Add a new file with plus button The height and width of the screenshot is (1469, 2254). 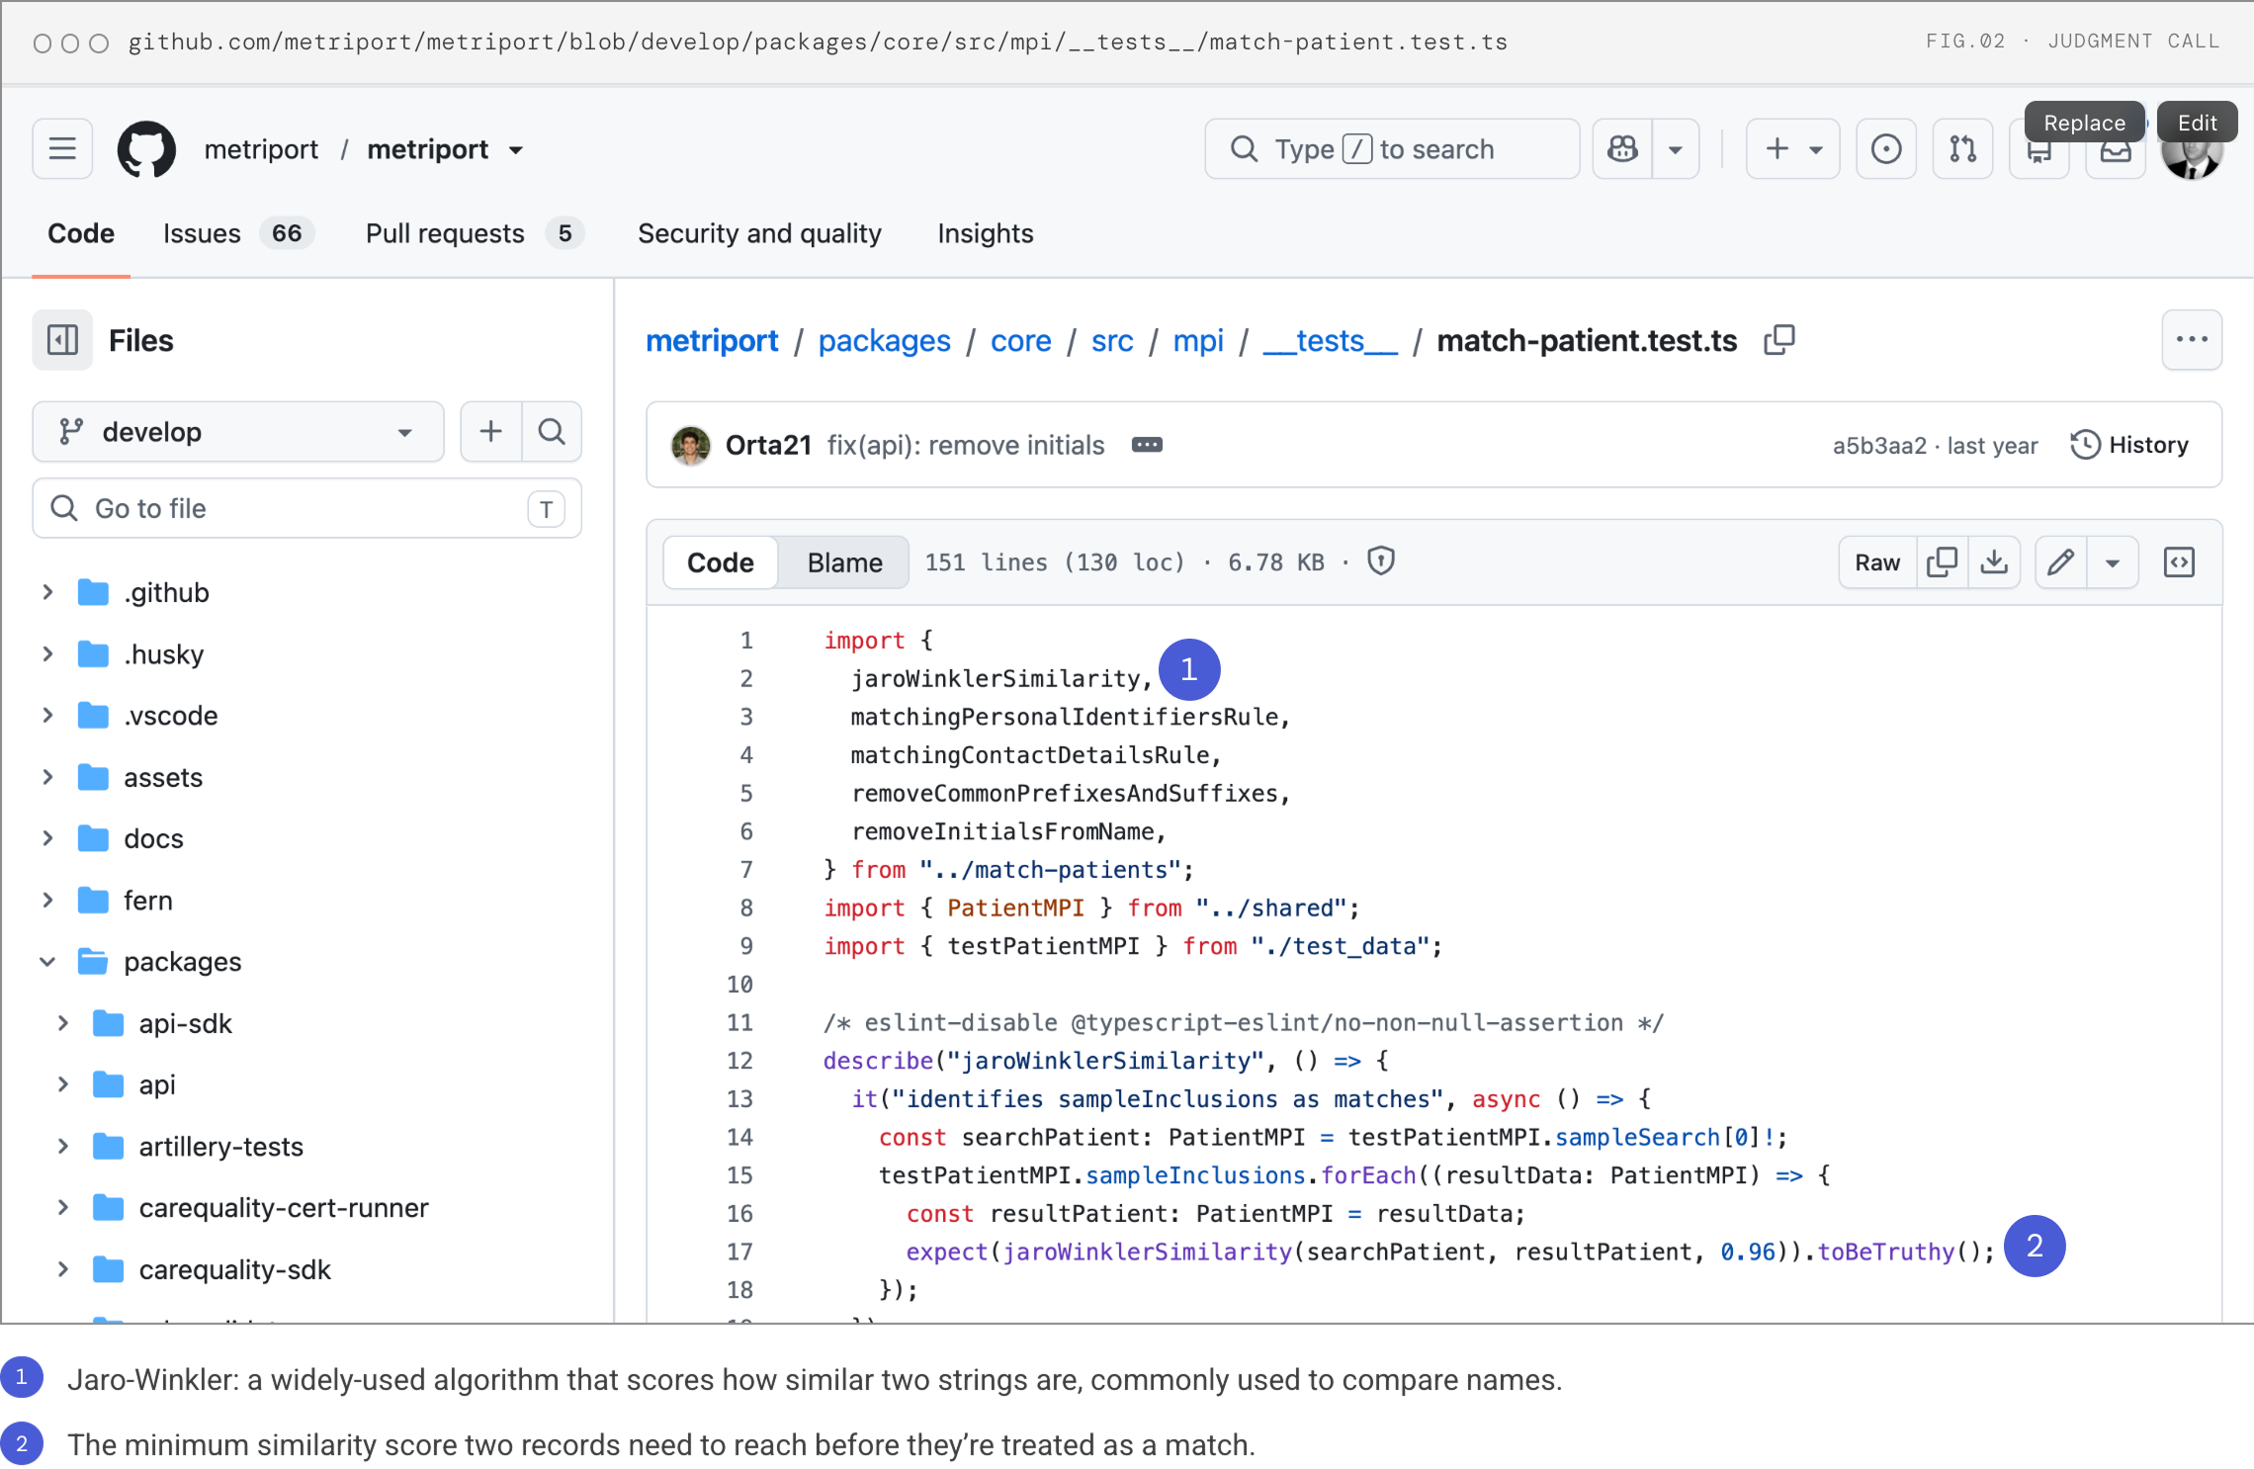click(x=490, y=432)
